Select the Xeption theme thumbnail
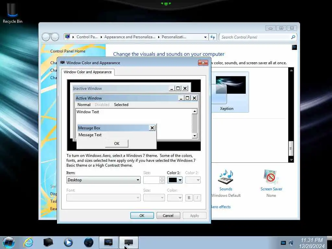 coord(230,92)
